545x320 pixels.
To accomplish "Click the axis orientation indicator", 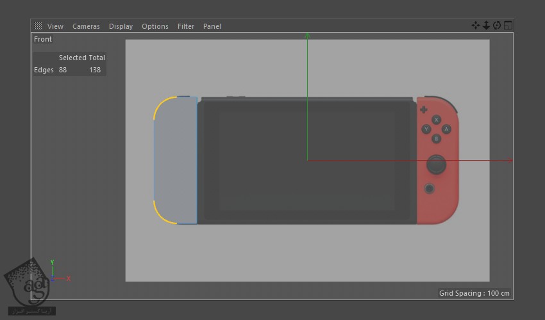I will (x=60, y=271).
